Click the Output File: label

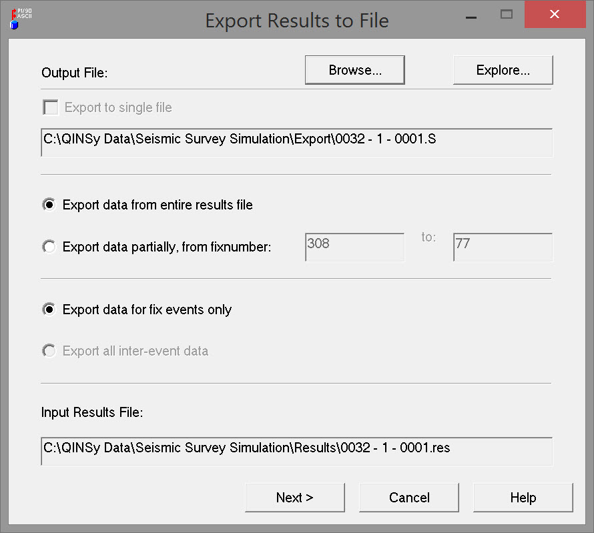pos(74,73)
